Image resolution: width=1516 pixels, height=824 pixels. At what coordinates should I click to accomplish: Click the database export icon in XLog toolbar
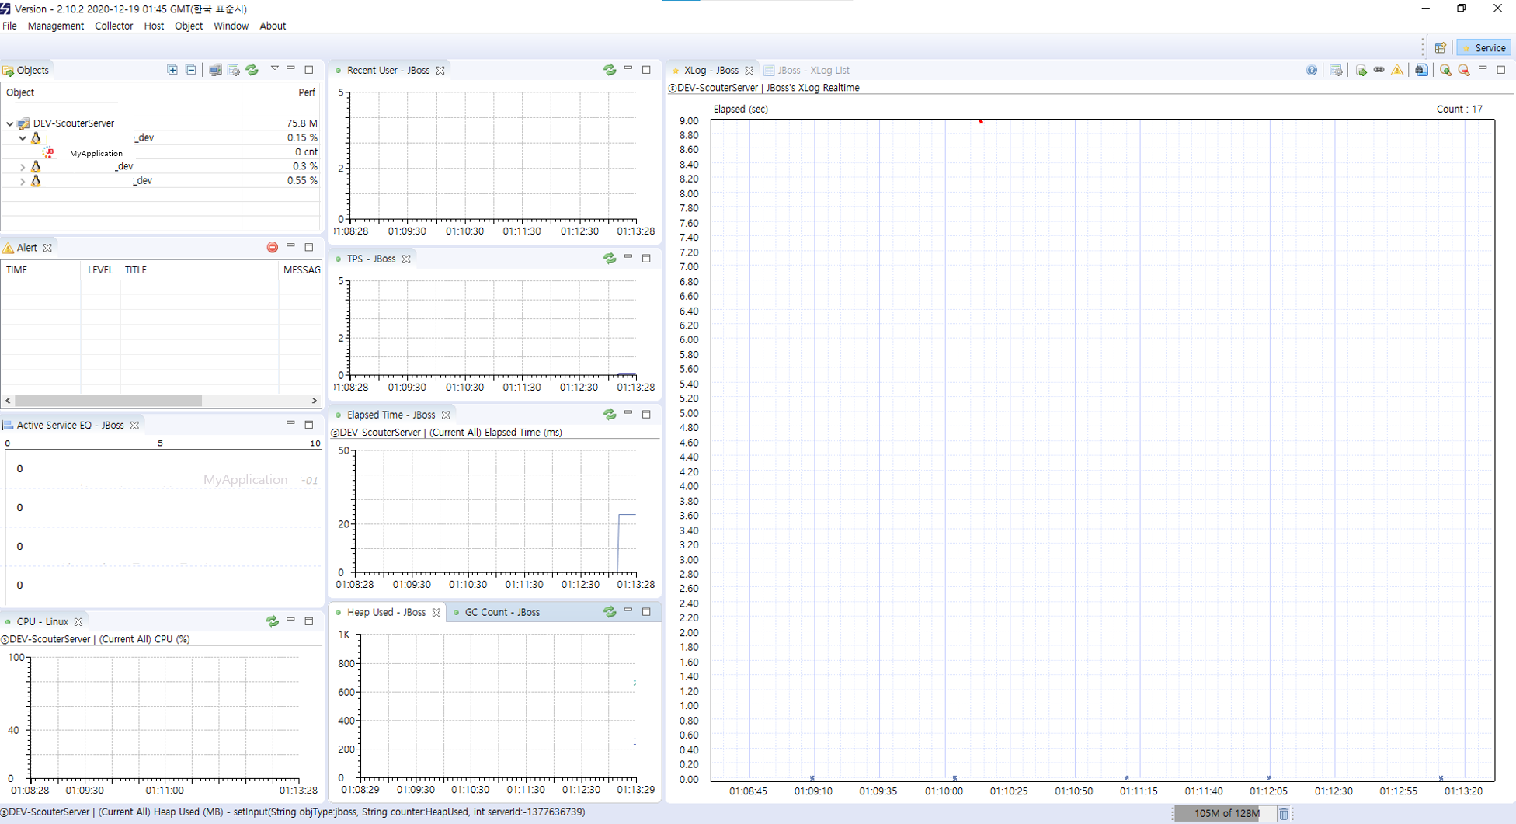click(x=1361, y=70)
